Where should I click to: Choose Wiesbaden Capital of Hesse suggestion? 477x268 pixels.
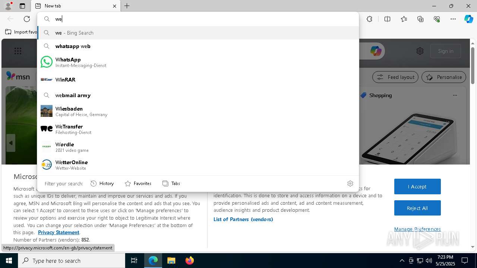[x=198, y=111]
